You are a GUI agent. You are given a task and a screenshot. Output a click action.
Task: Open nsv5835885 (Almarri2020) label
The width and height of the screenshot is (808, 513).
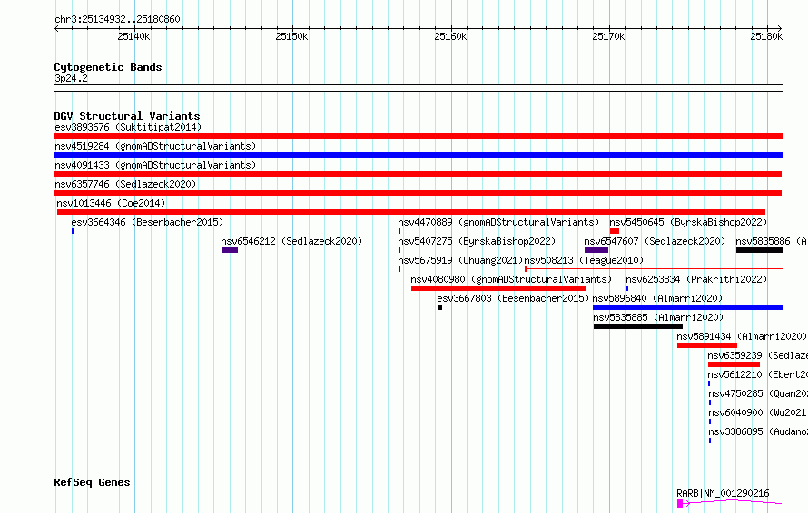click(x=658, y=317)
